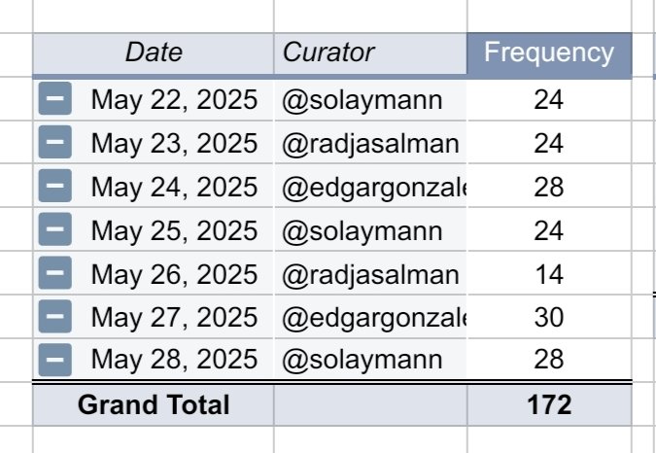Click the May 28, 2025 date cell
Viewport: 656px width, 453px height.
point(174,360)
